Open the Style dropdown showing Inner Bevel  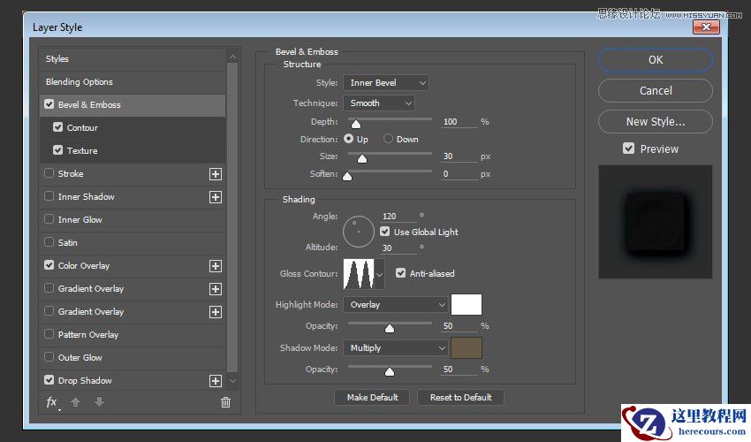pos(385,82)
